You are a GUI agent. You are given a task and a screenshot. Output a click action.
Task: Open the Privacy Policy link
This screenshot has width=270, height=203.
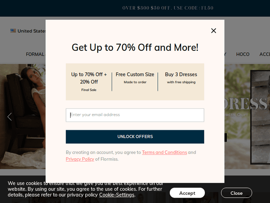pyautogui.click(x=80, y=159)
